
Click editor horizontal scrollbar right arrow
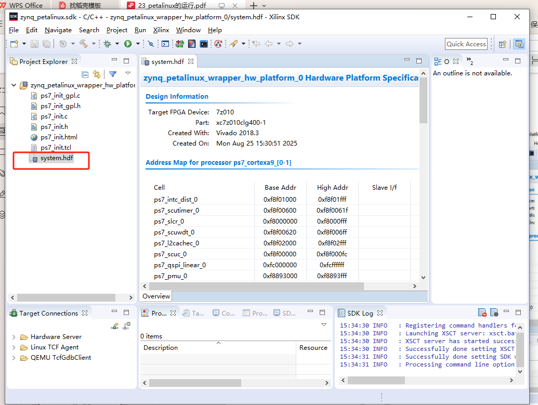[414, 286]
